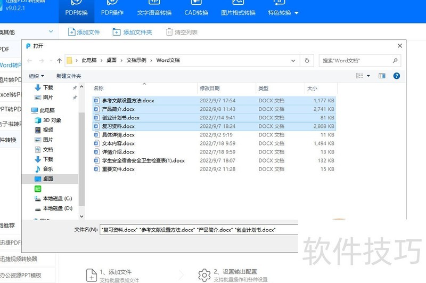
Task: Toggle the preview pane icon
Action: (382, 76)
